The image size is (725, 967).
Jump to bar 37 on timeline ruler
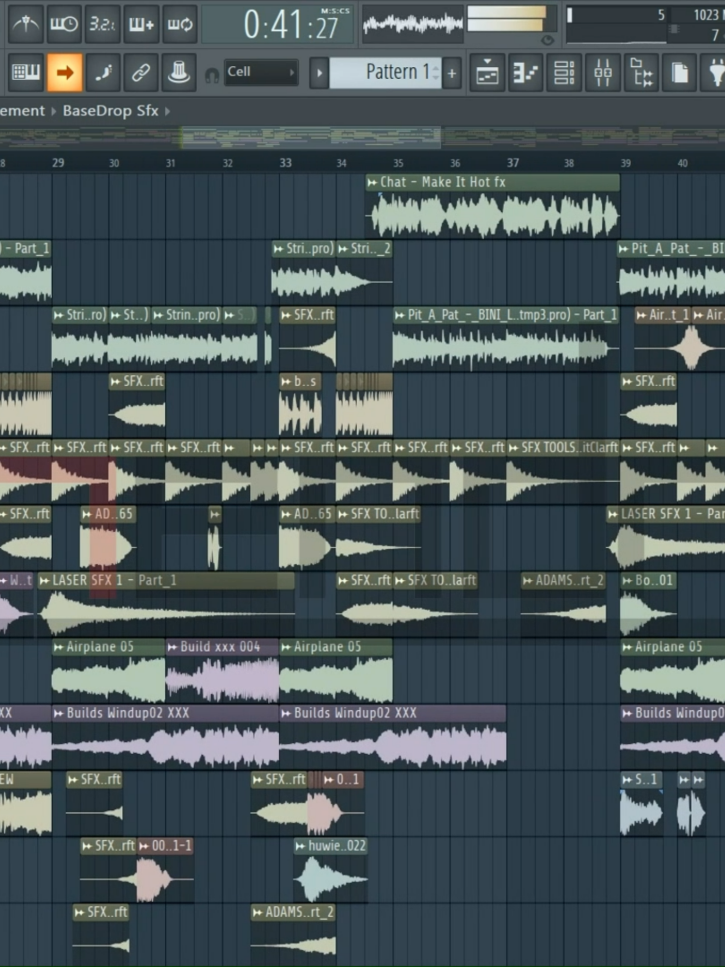(x=513, y=163)
